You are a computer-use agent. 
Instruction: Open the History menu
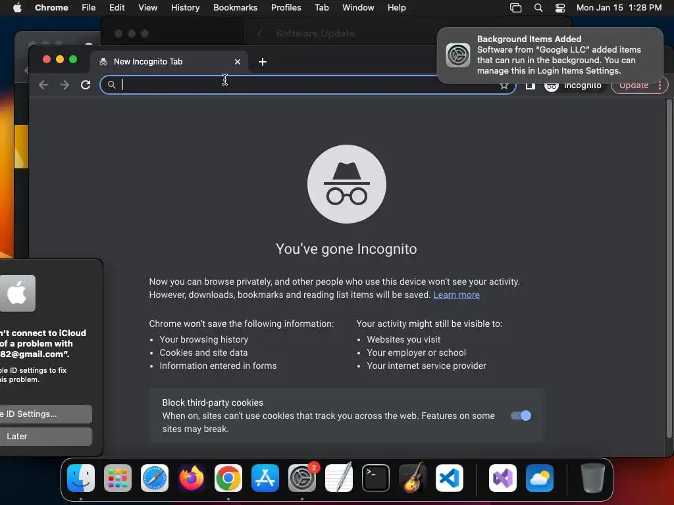pyautogui.click(x=185, y=8)
